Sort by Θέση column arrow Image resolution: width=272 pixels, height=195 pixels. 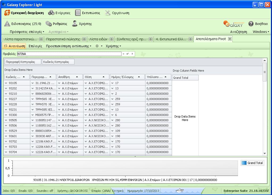pos(103,77)
